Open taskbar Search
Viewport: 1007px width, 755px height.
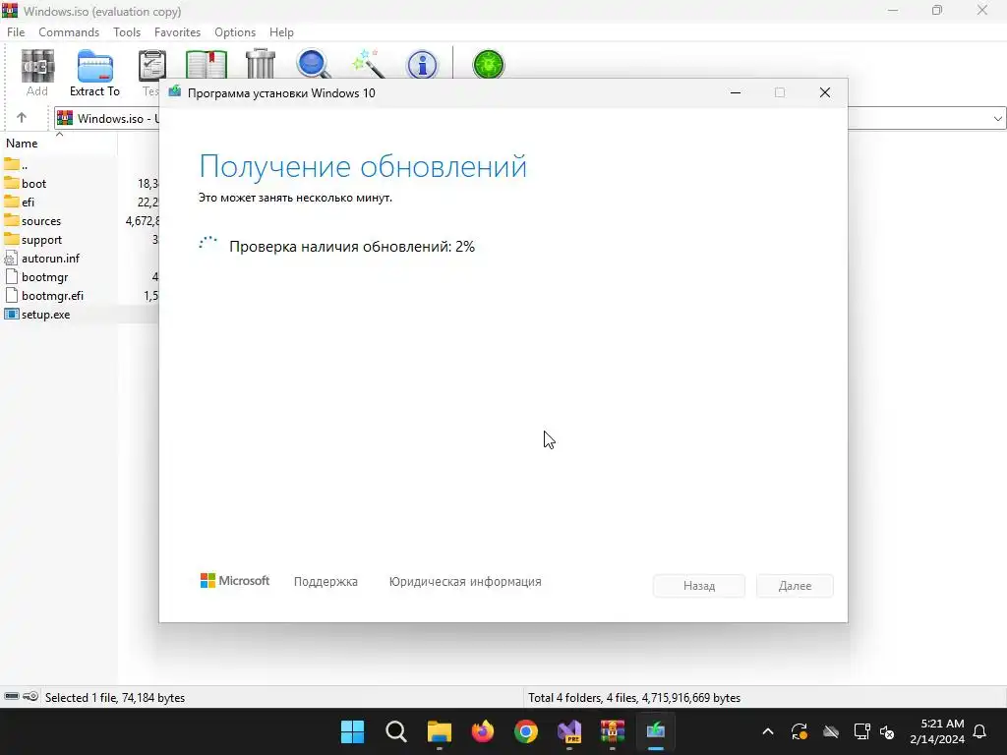(396, 731)
